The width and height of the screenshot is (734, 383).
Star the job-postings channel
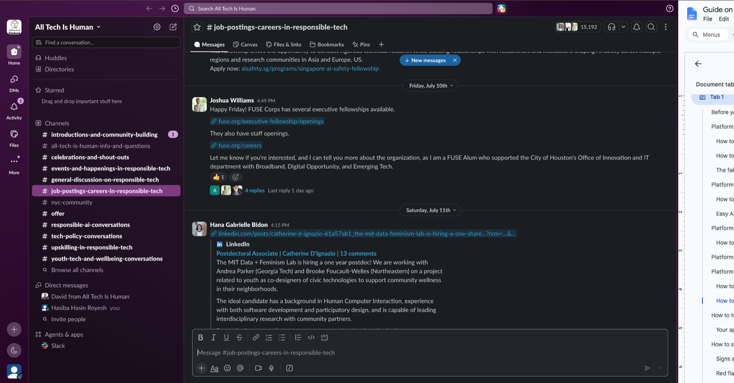tap(197, 27)
